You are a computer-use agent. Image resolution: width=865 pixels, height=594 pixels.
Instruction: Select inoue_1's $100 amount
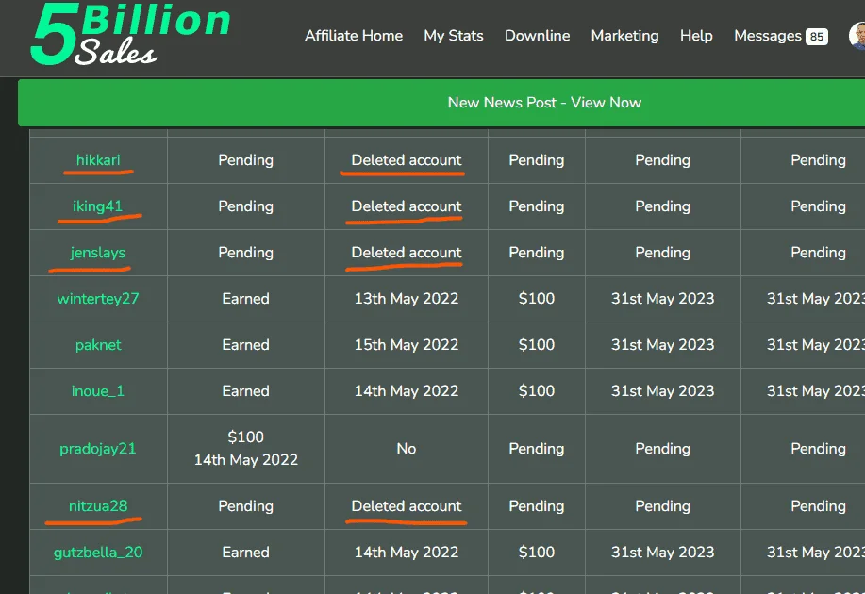[x=536, y=391]
